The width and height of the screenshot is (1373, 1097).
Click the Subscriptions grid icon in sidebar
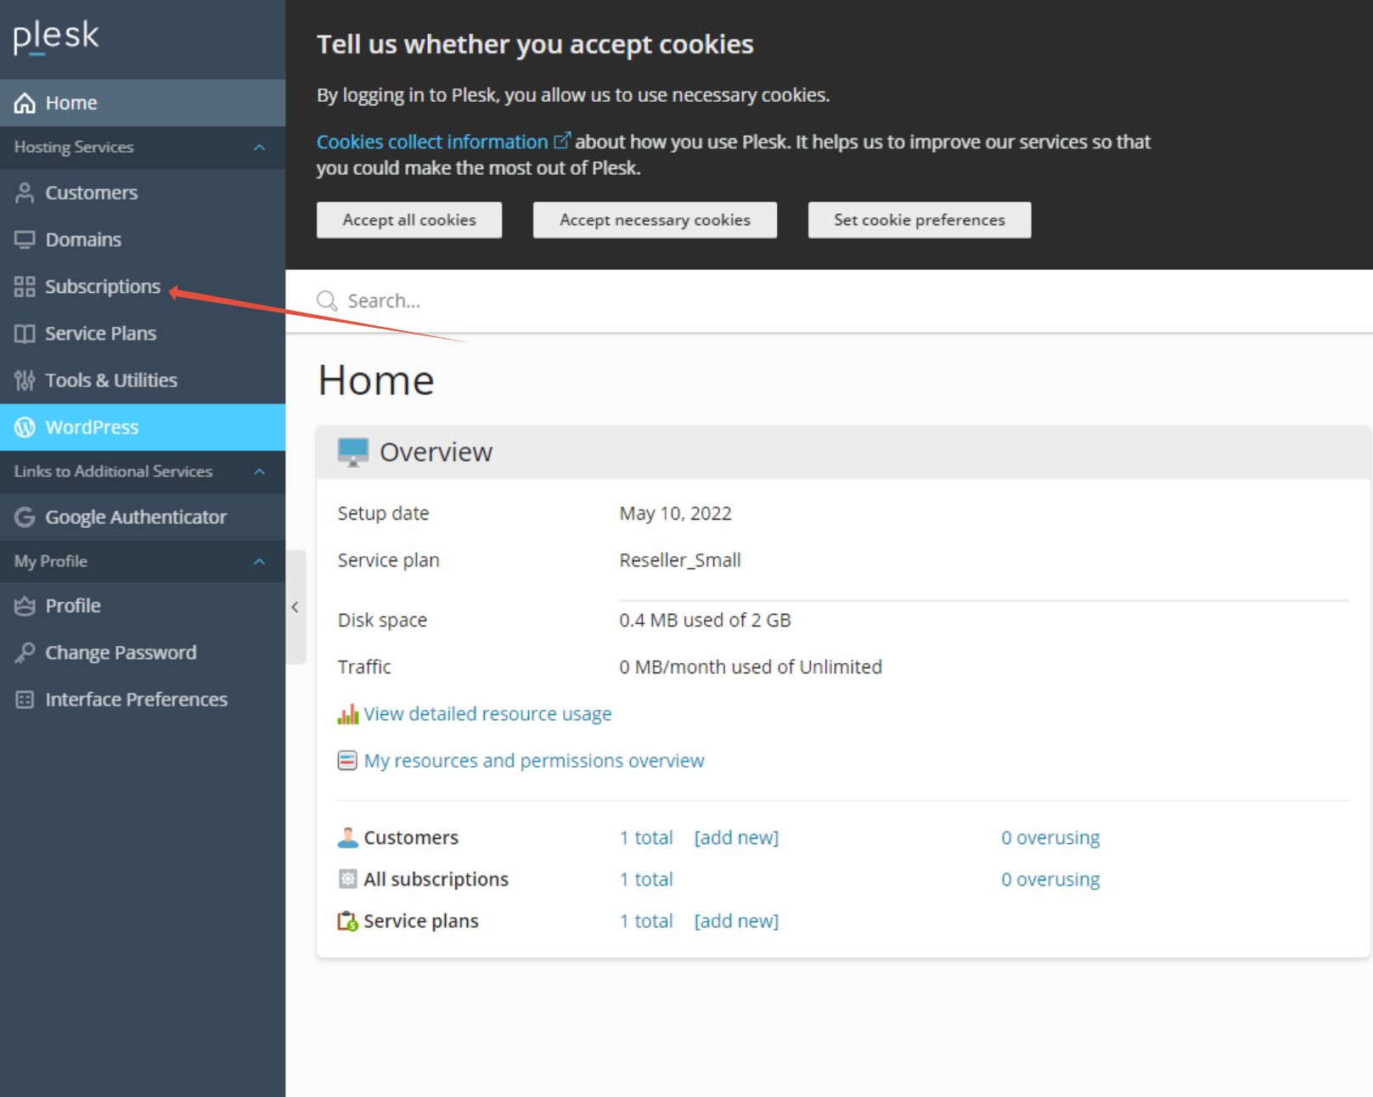25,286
